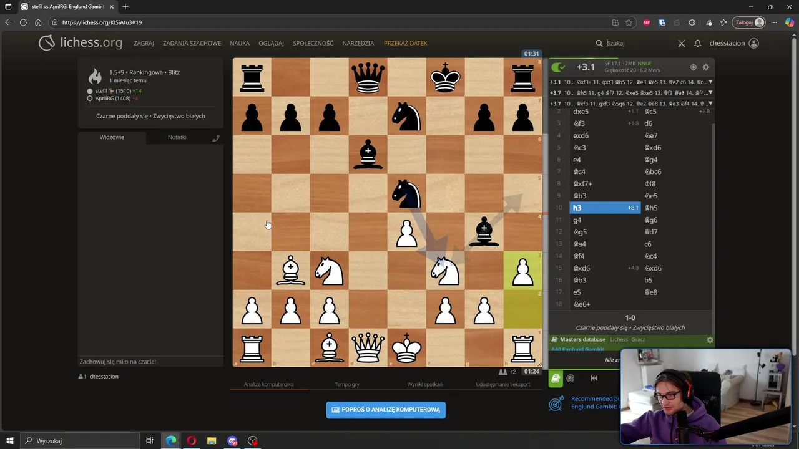This screenshot has height=449, width=799.
Task: Open new browser tab plus button
Action: pyautogui.click(x=125, y=7)
